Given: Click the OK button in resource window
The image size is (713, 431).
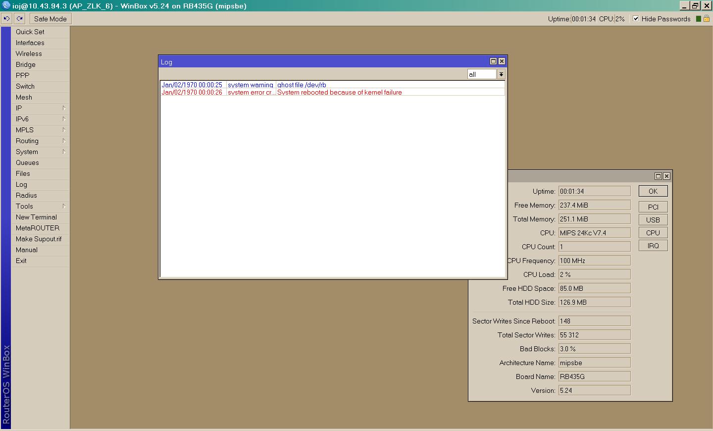Looking at the screenshot, I should pyautogui.click(x=653, y=191).
